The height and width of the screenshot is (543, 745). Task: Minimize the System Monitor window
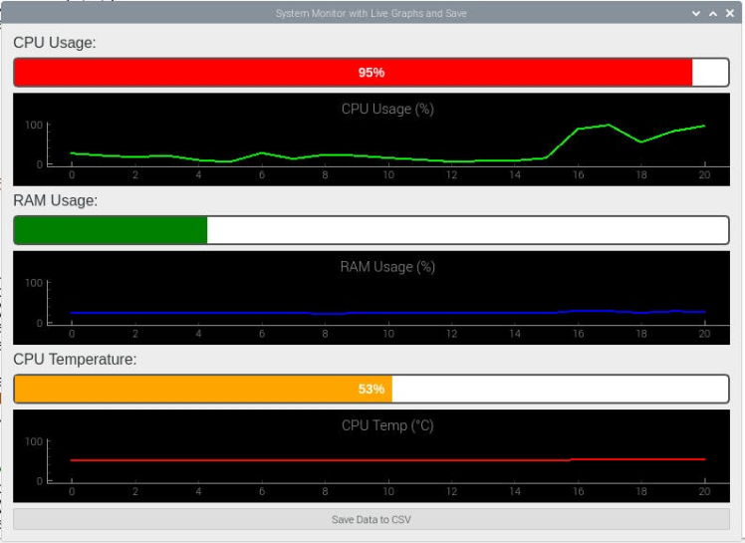coord(696,13)
